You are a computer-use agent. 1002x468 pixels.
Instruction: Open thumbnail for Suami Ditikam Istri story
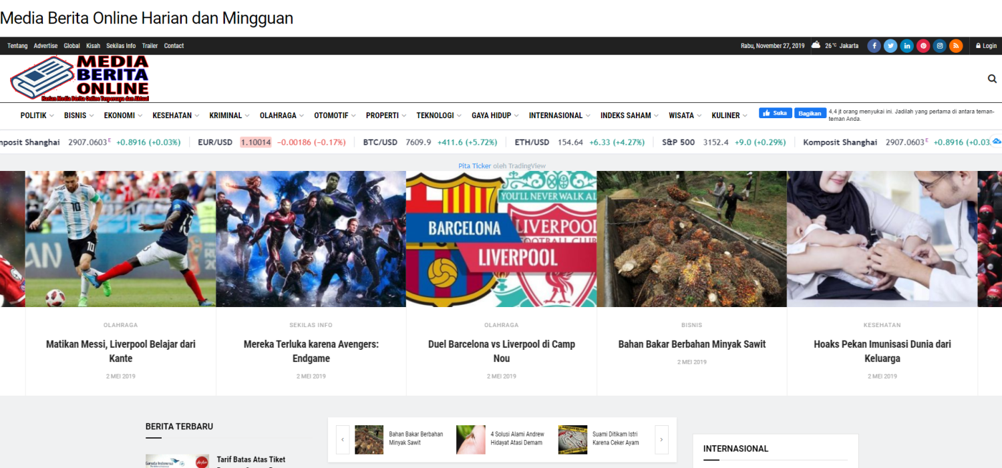(x=572, y=440)
